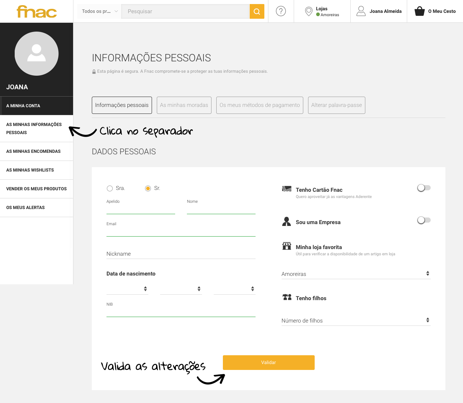Image resolution: width=463 pixels, height=403 pixels.
Task: Open Alterar palavra-passe tab
Action: (x=337, y=105)
